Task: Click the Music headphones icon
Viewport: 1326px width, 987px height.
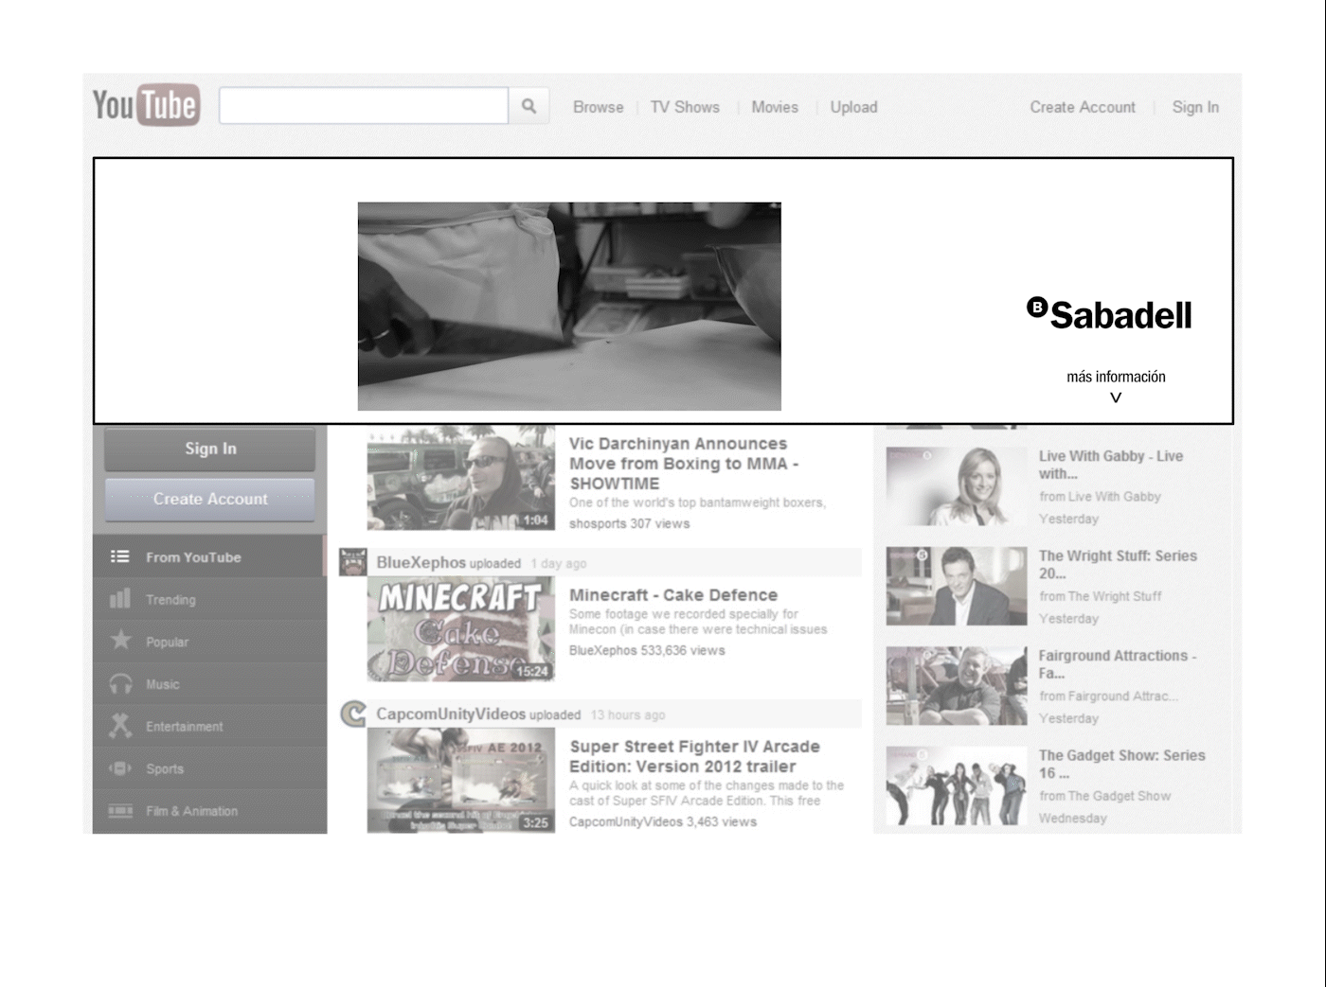Action: (120, 683)
